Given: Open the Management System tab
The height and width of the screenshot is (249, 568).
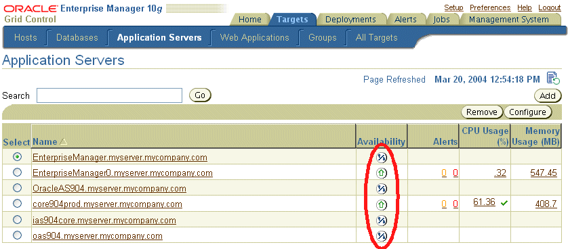Looking at the screenshot, I should (x=509, y=20).
